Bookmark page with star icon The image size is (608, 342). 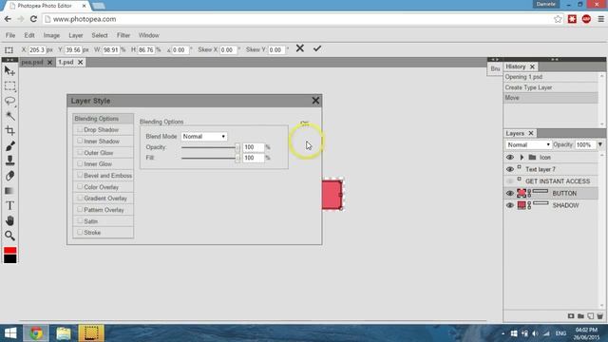point(558,19)
